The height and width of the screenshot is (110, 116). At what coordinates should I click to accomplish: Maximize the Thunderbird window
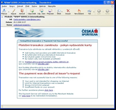point(109,3)
